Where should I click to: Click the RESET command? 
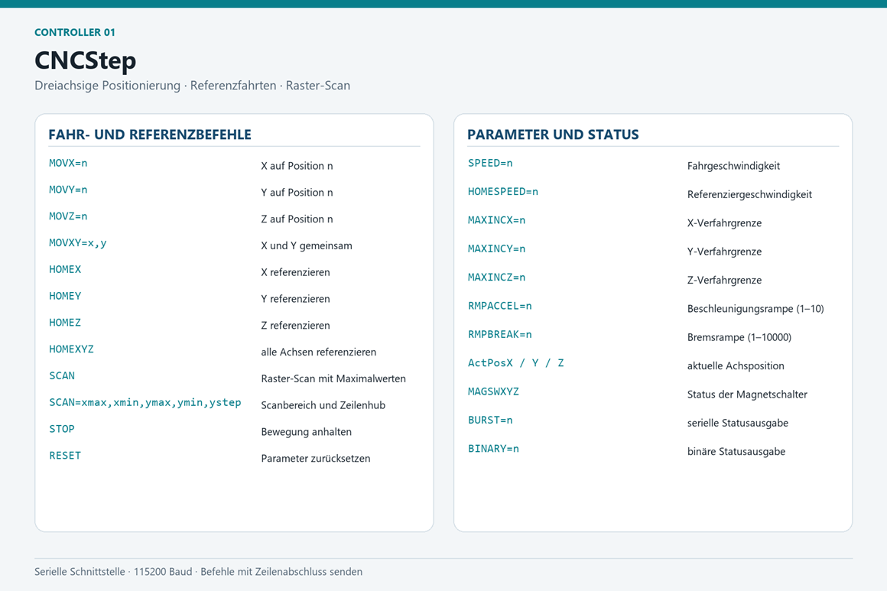tap(65, 455)
